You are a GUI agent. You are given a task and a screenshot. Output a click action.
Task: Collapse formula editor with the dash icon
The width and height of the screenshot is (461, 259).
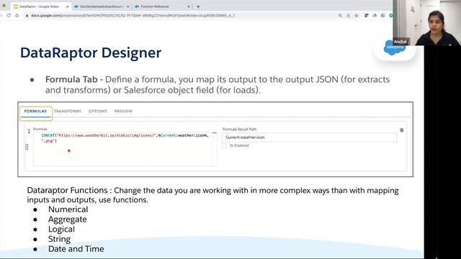click(x=215, y=133)
